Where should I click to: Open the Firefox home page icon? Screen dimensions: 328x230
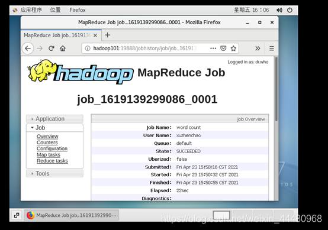[x=63, y=48]
